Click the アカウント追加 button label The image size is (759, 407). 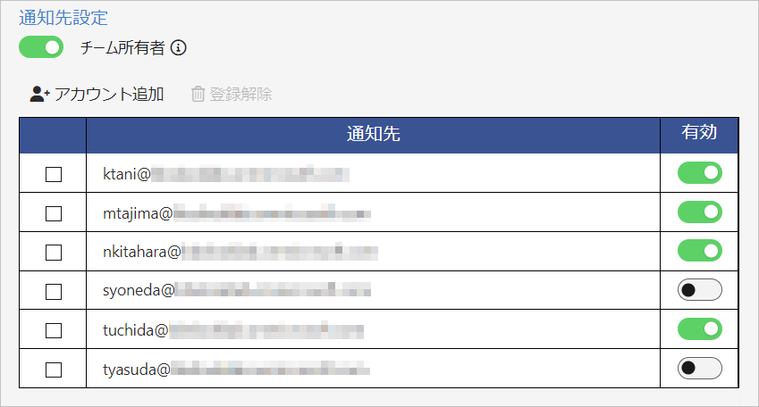coord(109,94)
